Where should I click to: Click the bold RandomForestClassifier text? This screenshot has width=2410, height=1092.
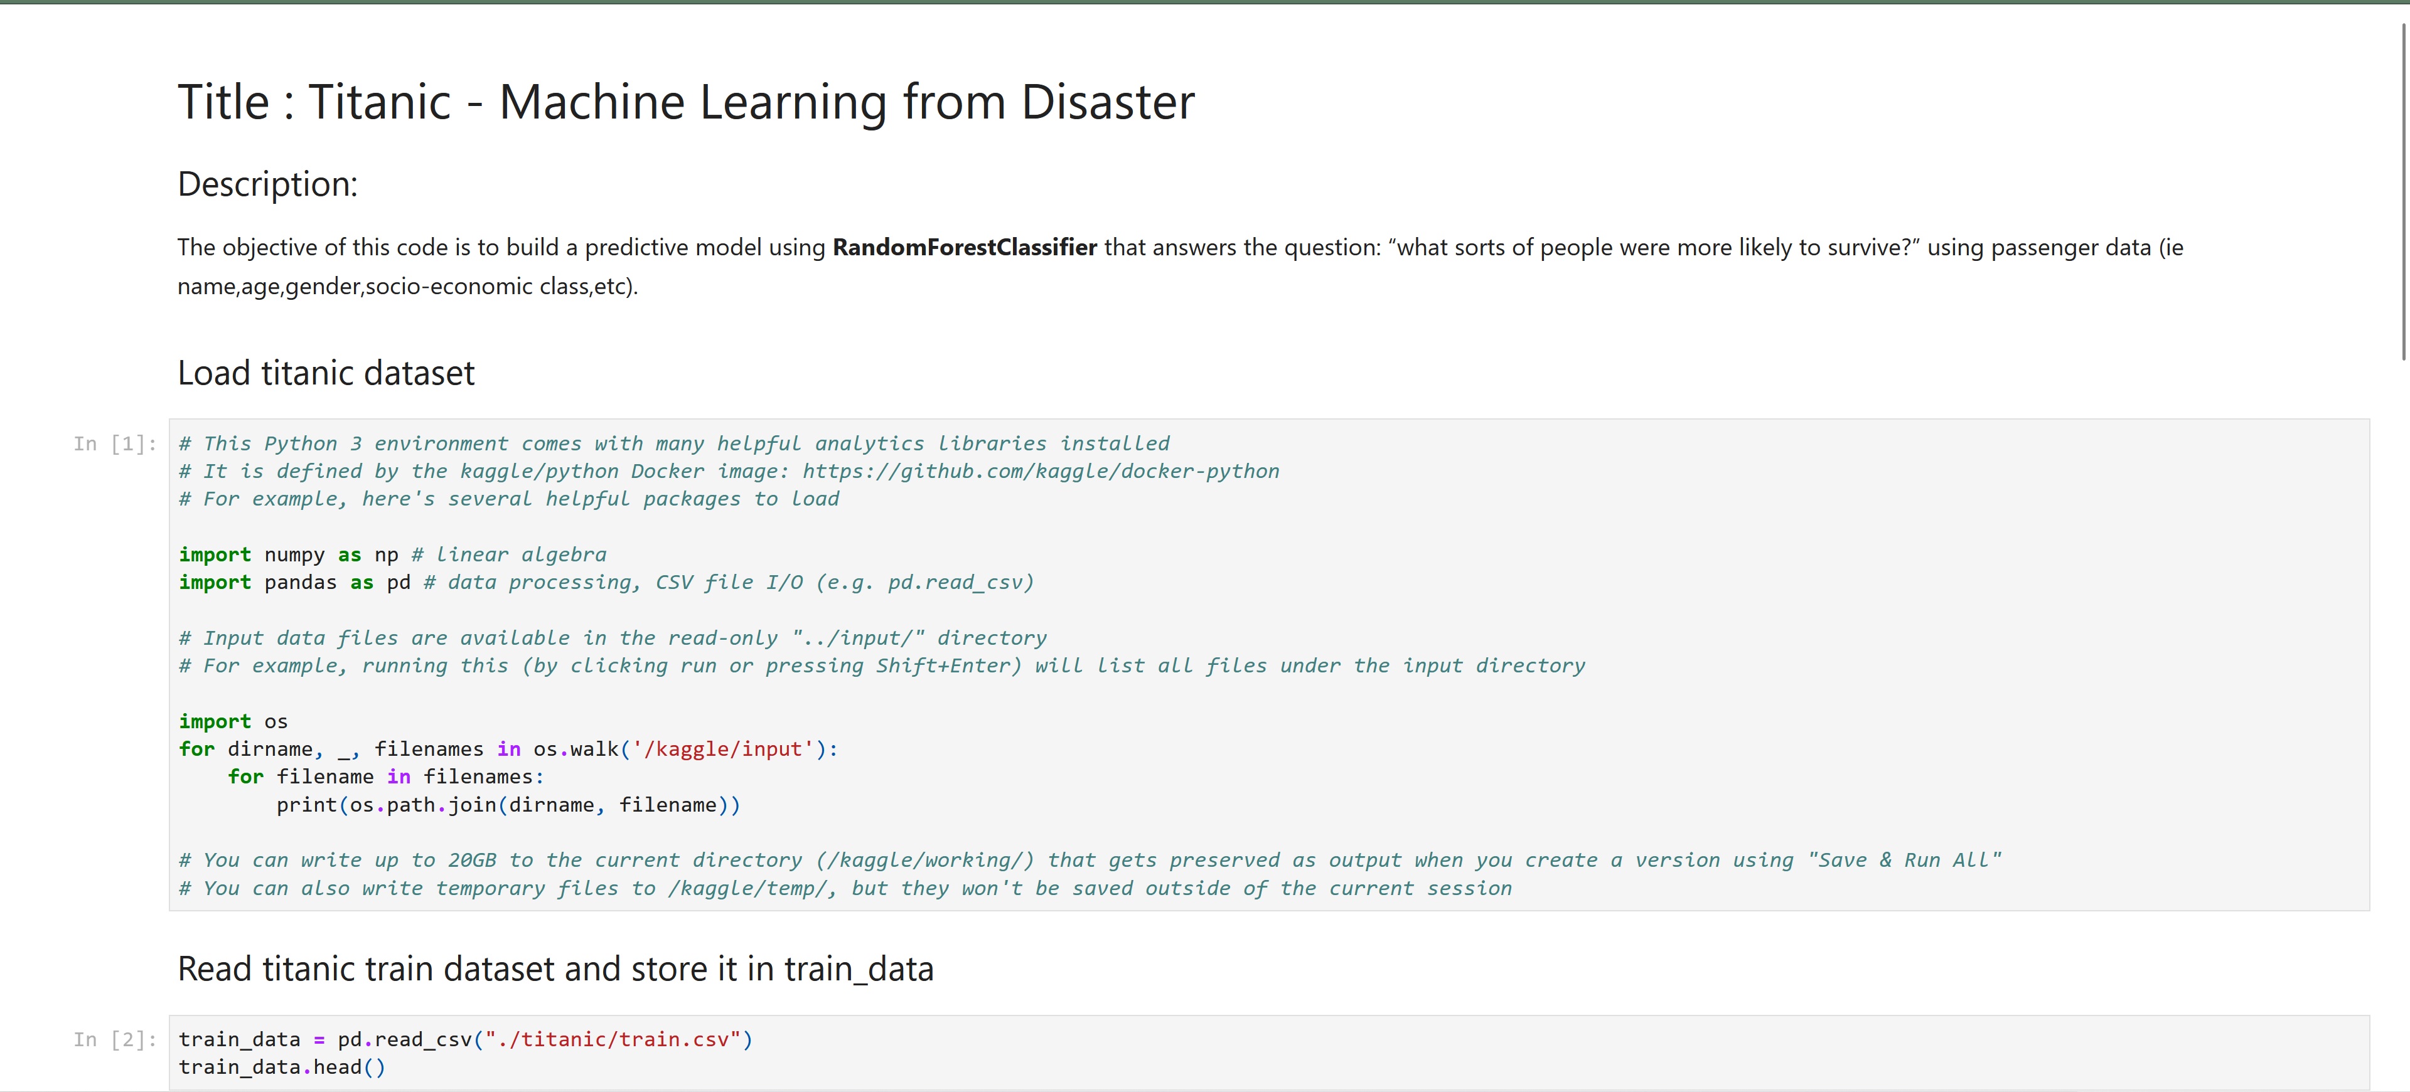(x=963, y=248)
